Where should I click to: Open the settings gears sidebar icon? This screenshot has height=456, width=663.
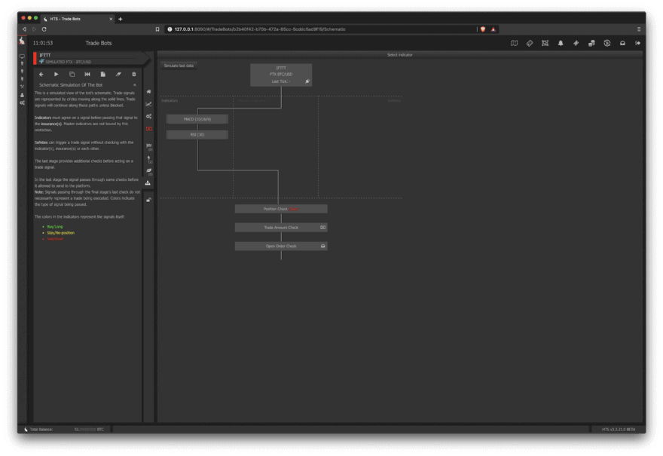coord(22,103)
